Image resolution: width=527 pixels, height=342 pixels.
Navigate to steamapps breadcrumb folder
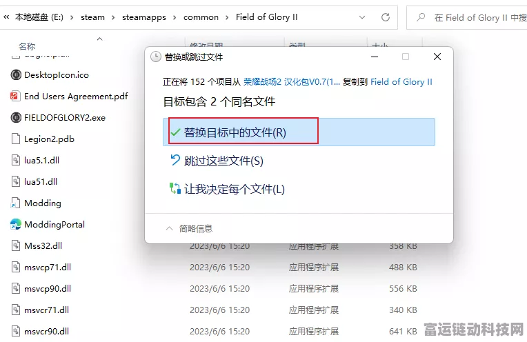point(144,17)
